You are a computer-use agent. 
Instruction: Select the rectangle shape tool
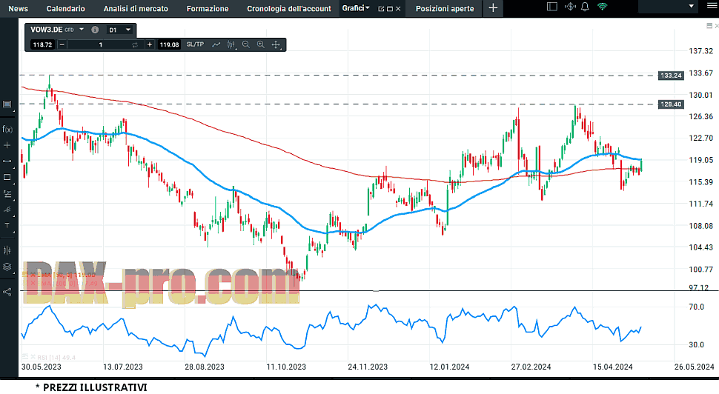click(x=7, y=177)
